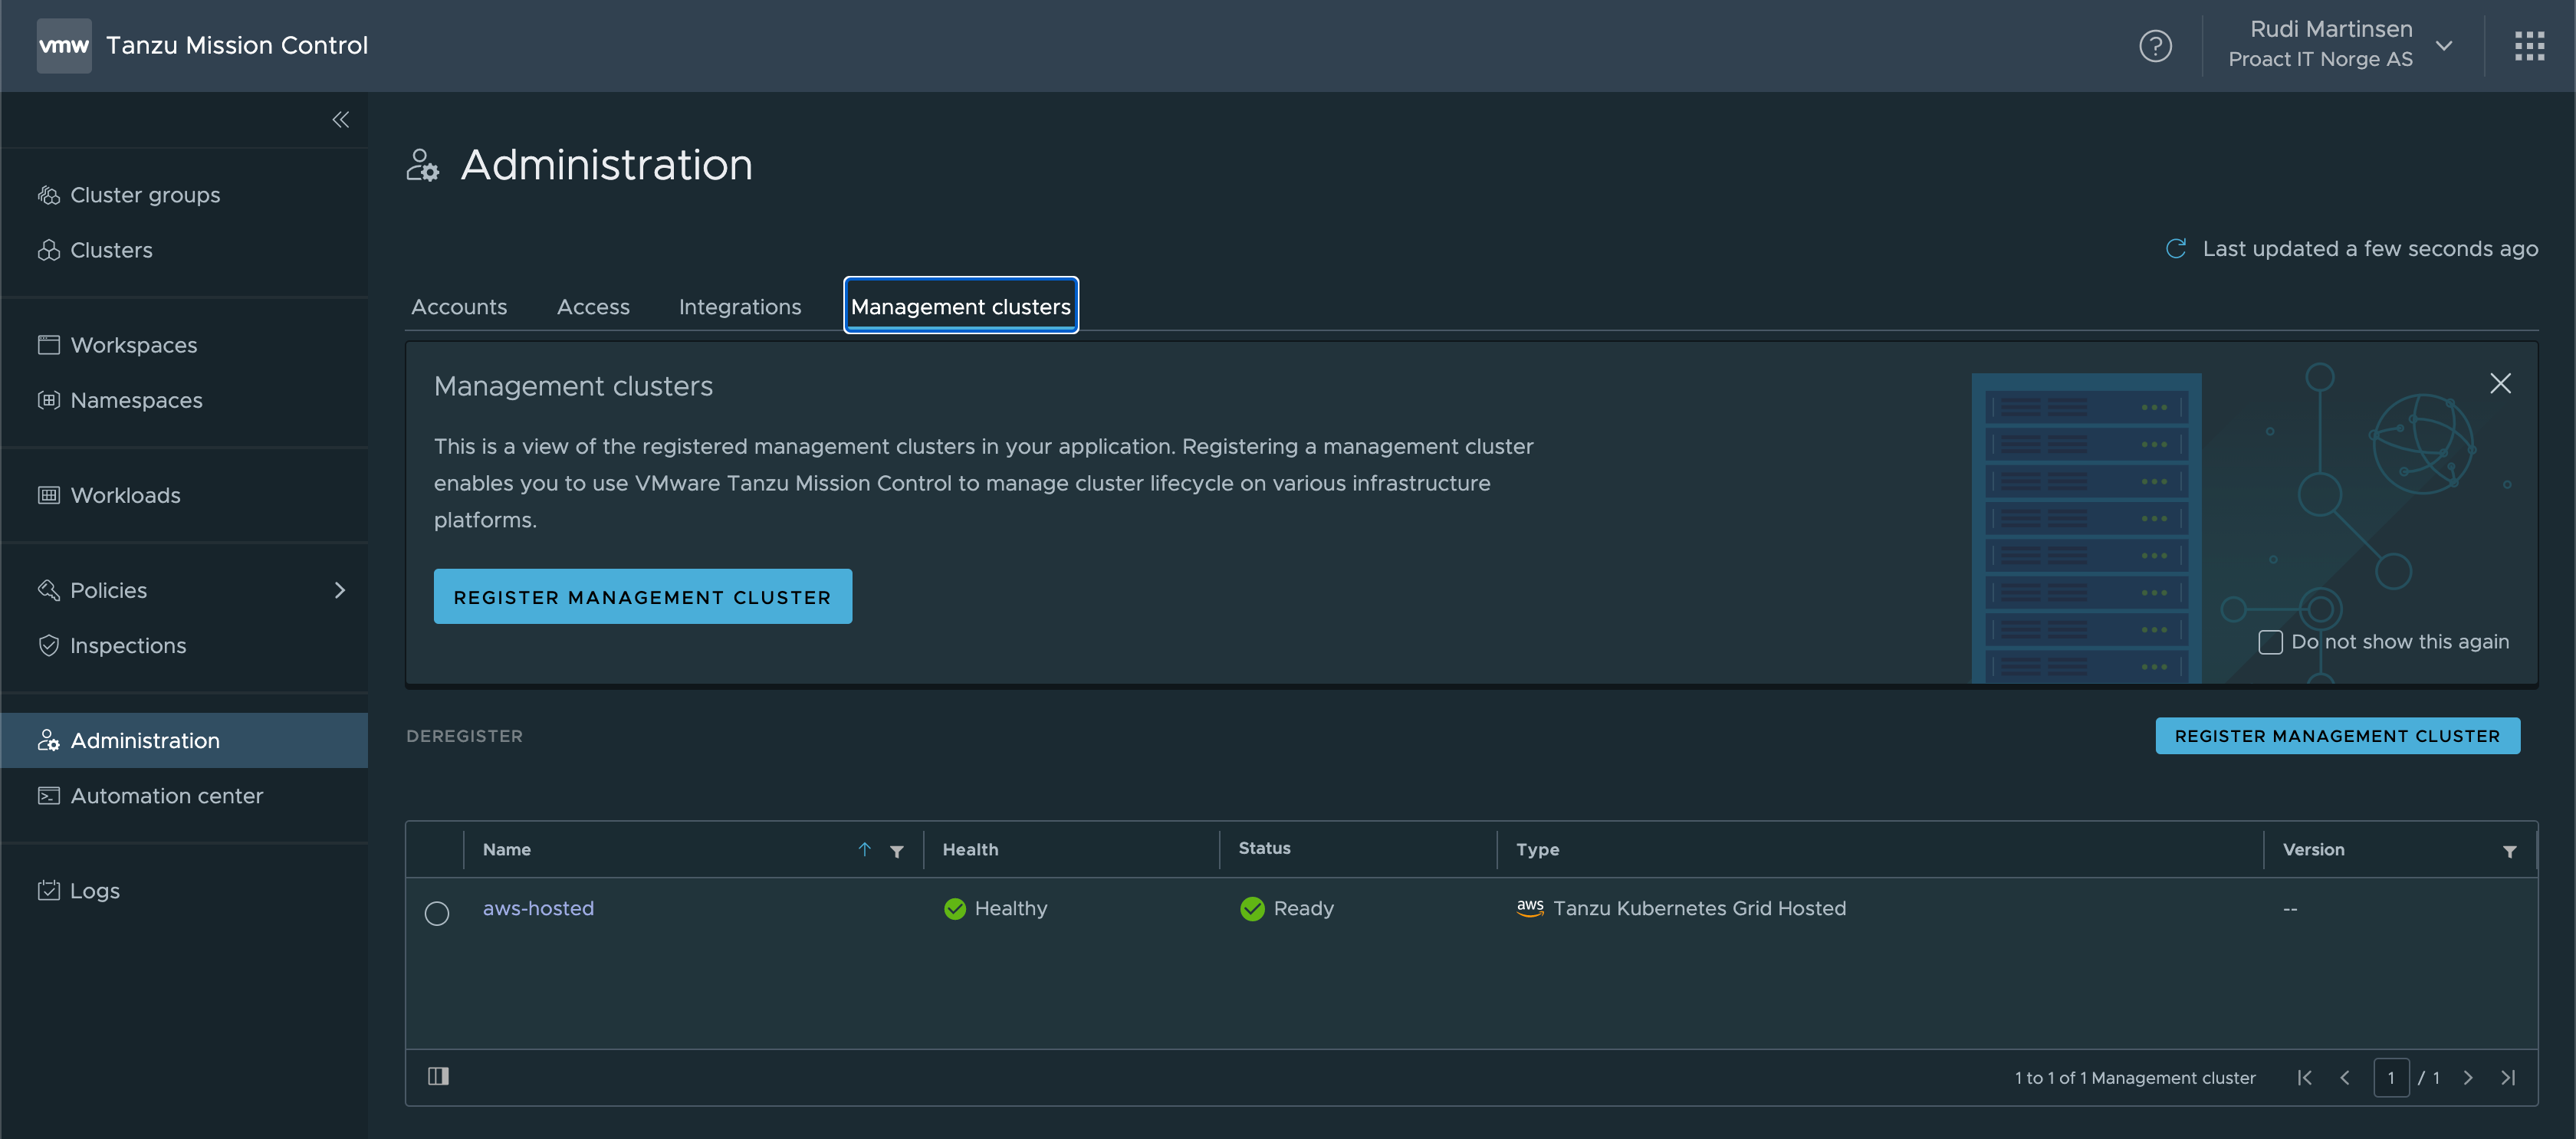This screenshot has height=1139, width=2576.
Task: Go to first page of table
Action: pos(2304,1077)
